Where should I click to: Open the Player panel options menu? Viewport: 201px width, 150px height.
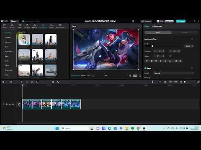click(139, 26)
